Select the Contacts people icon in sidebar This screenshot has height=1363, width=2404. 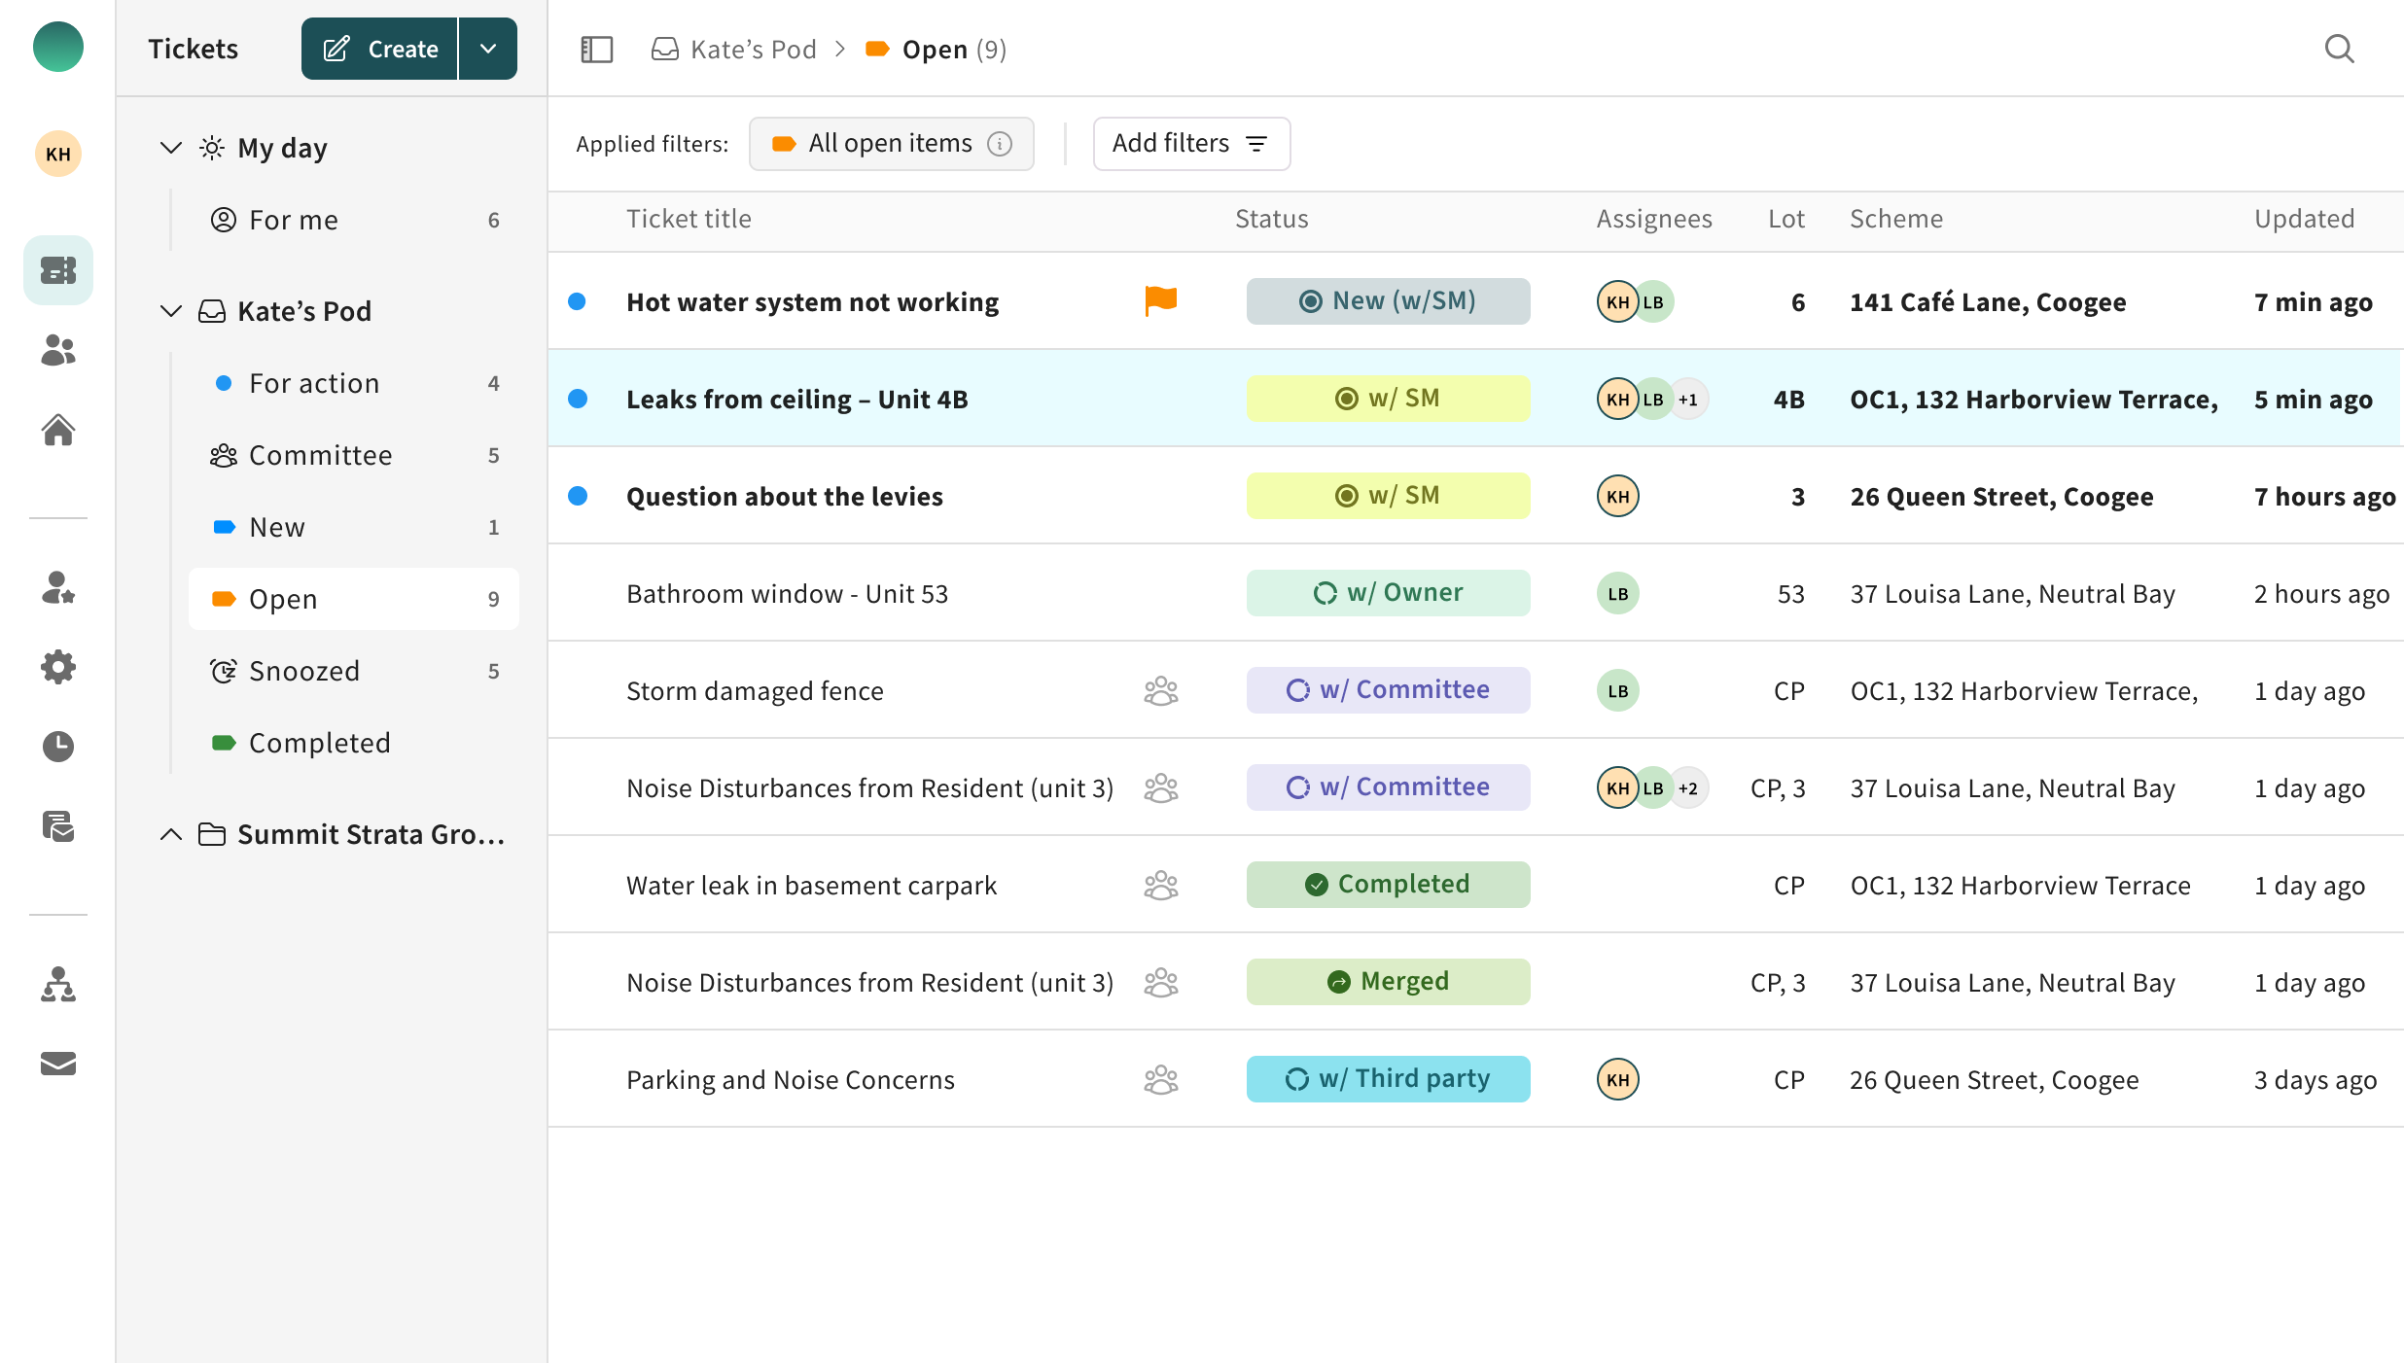[x=57, y=351]
